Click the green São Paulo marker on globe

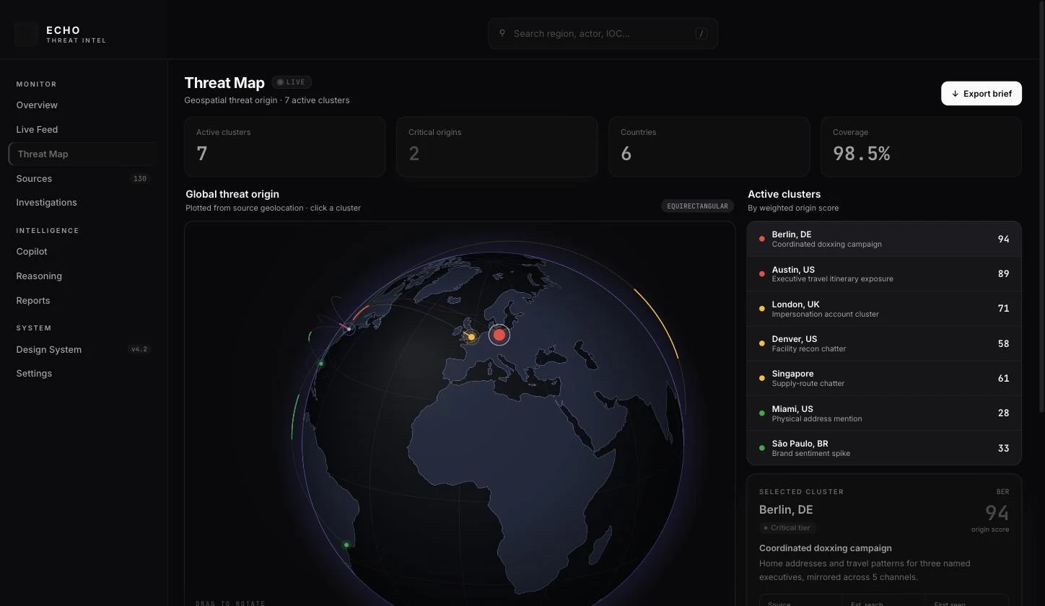[346, 545]
